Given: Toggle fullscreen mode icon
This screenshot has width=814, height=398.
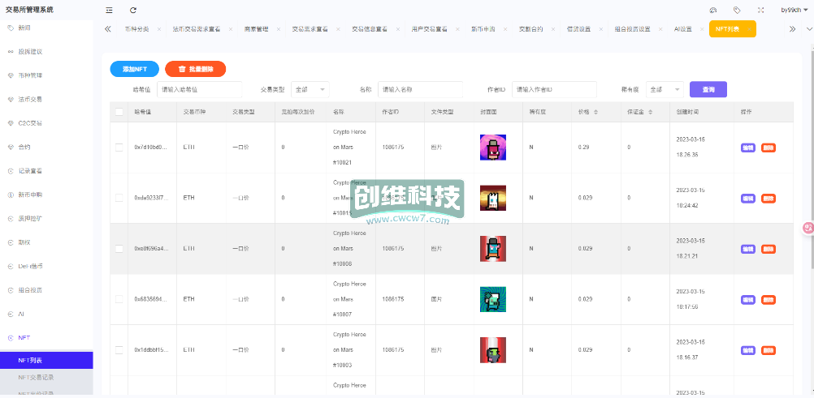Looking at the screenshot, I should tap(760, 10).
